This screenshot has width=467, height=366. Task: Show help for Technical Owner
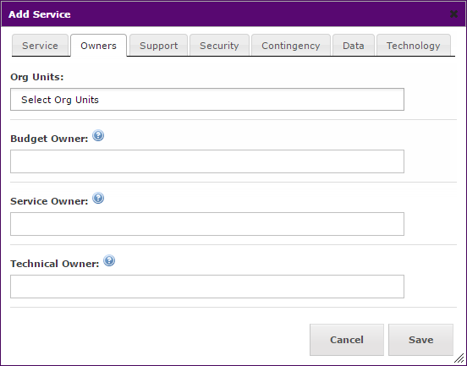[x=109, y=260]
